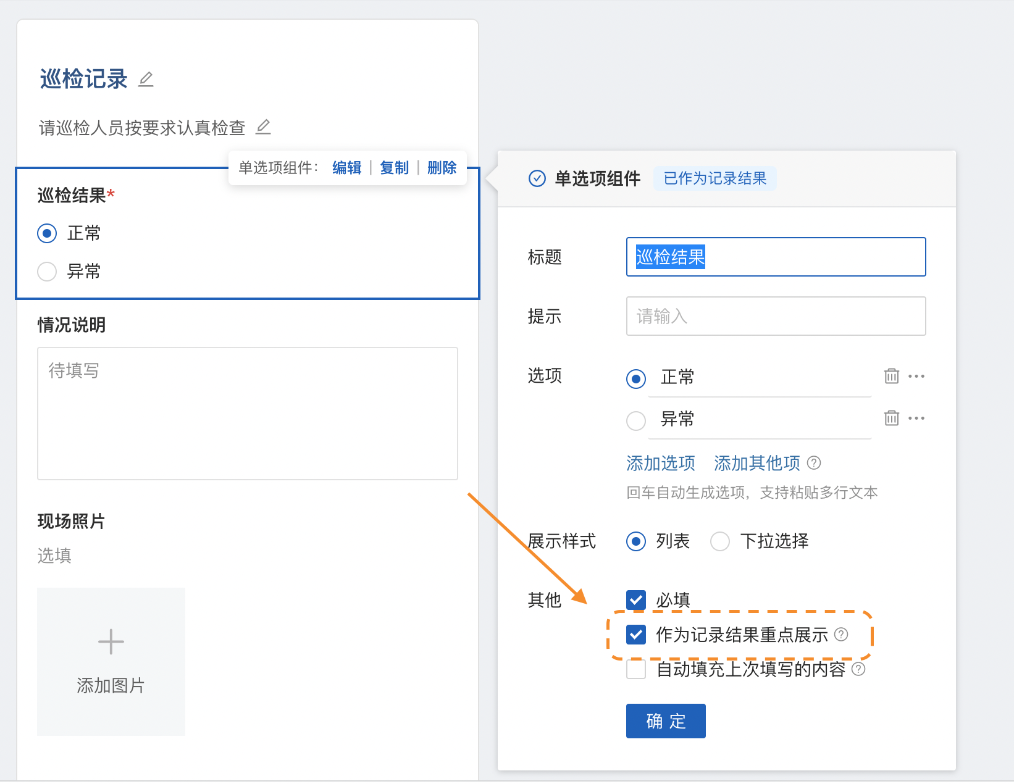Click the plus icon to add photo
The width and height of the screenshot is (1014, 784).
click(111, 642)
